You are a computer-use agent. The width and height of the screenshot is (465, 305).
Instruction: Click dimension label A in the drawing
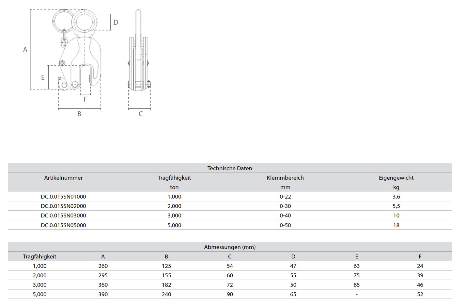point(25,49)
